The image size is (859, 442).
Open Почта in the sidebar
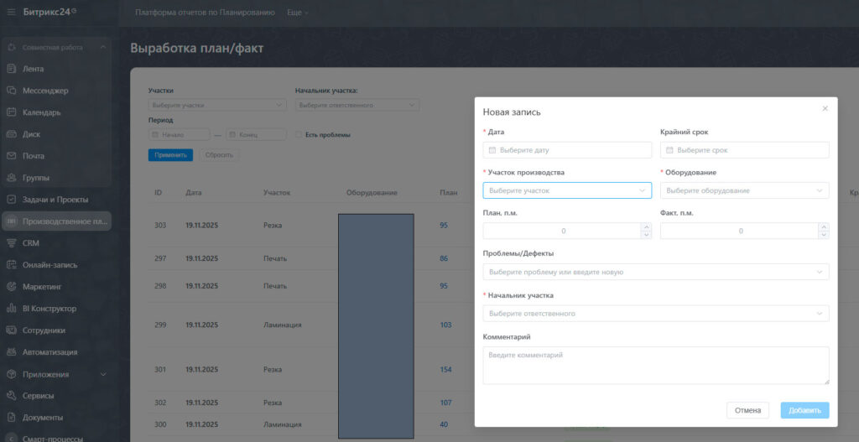[x=34, y=156]
